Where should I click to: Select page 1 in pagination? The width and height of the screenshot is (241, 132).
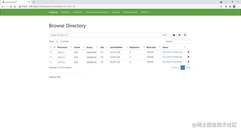pyautogui.click(x=183, y=68)
